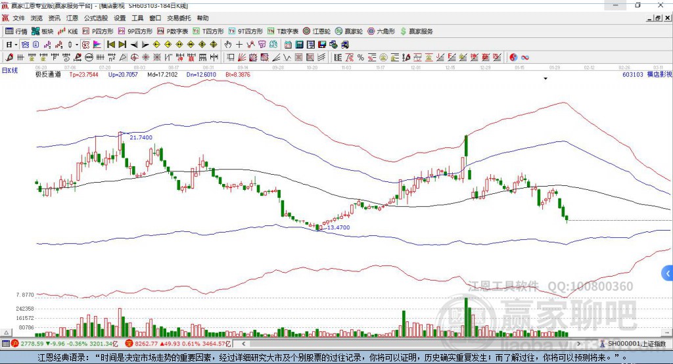Click the black right arrow icon
Viewport: 673px width, 364px height.
pyautogui.click(x=145, y=45)
